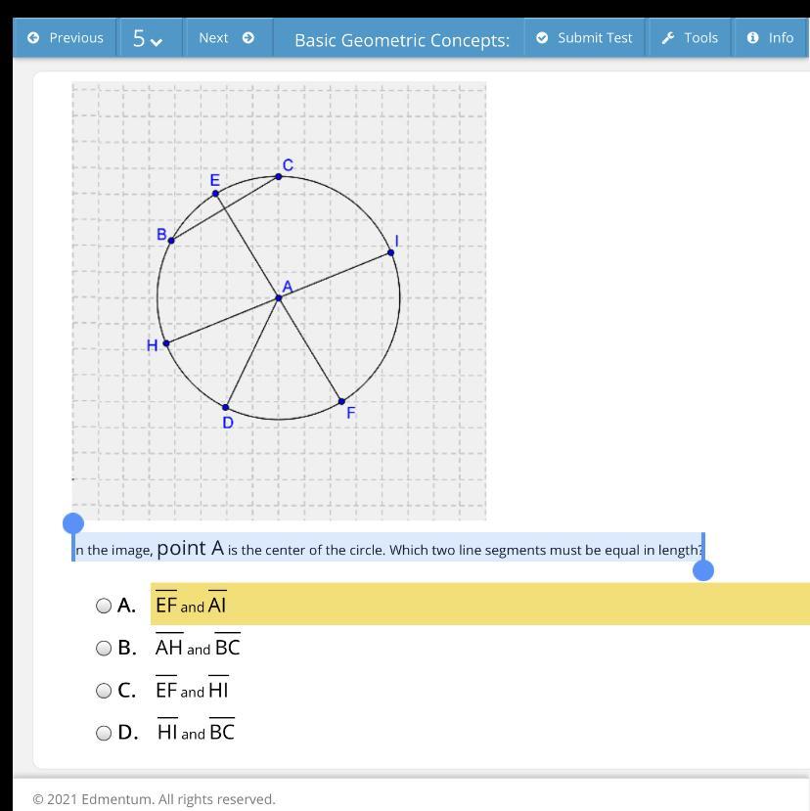The height and width of the screenshot is (811, 810).
Task: Click the answer text 'EF and HI'
Action: (x=192, y=689)
